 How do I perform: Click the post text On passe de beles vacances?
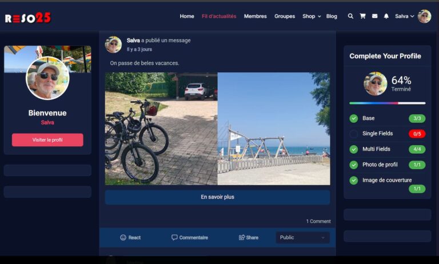point(145,63)
